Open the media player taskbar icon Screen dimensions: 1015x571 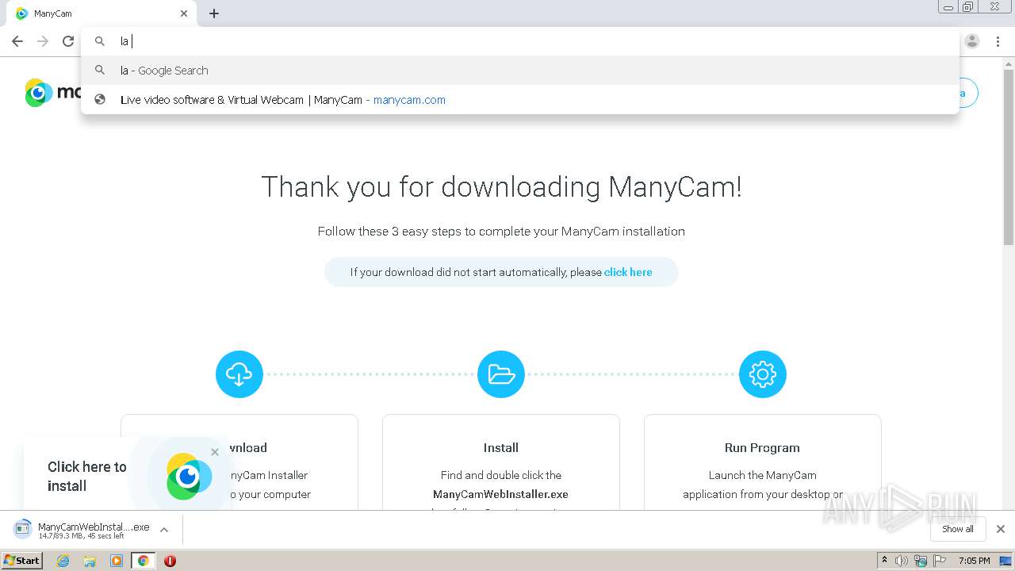tap(117, 561)
